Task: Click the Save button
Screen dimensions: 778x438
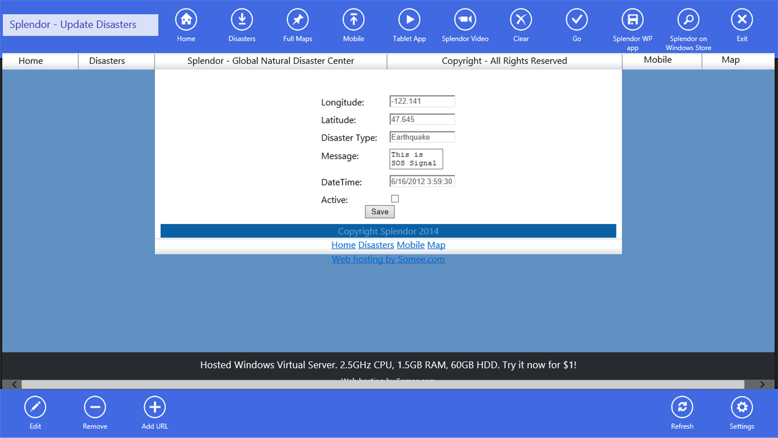Action: pyautogui.click(x=380, y=212)
